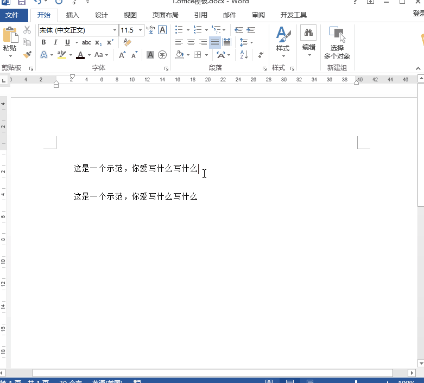Toggle strikethrough abc formatting

pyautogui.click(x=86, y=42)
